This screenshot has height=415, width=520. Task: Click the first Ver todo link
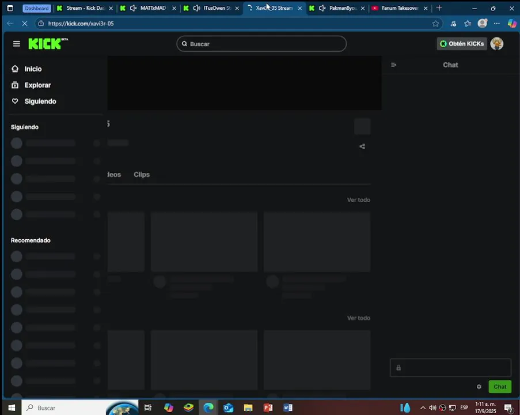pyautogui.click(x=359, y=200)
